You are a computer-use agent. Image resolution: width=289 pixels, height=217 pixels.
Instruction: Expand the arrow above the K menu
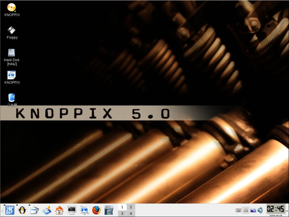[x=5, y=205]
